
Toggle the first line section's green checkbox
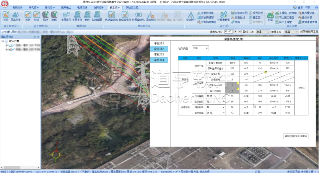[10, 45]
